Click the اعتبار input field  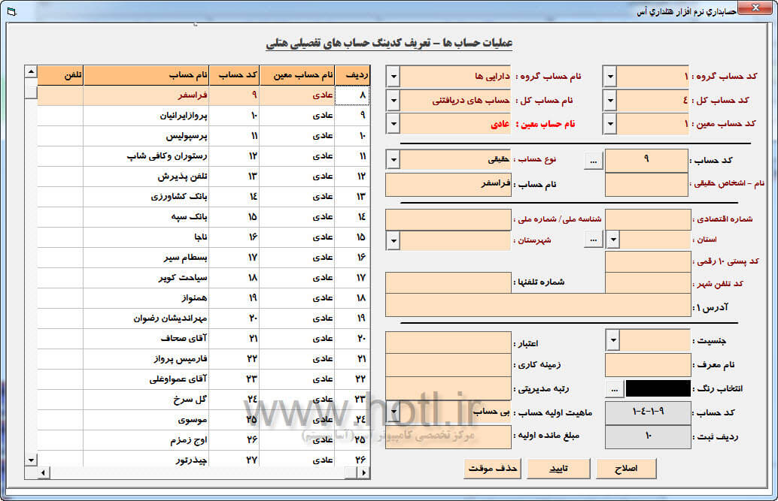pyautogui.click(x=448, y=343)
